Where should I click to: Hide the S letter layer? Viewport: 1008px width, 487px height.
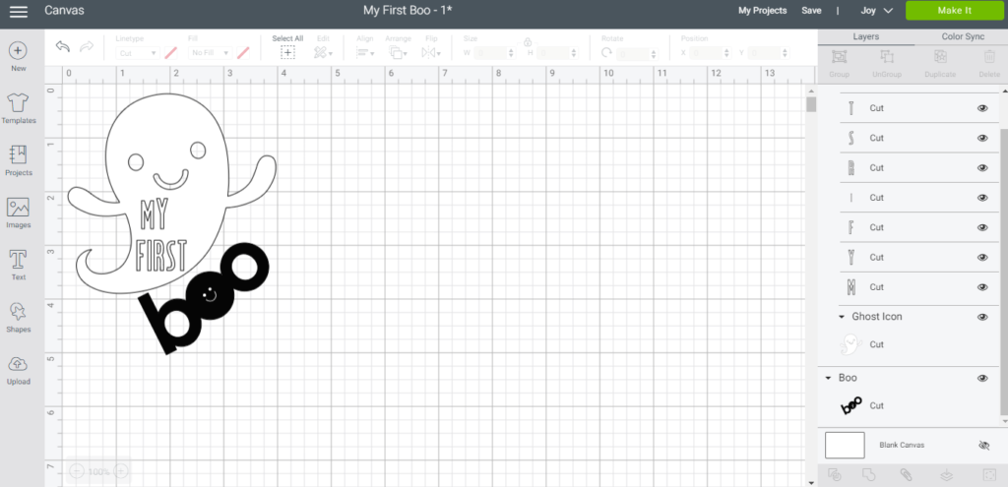(x=982, y=138)
